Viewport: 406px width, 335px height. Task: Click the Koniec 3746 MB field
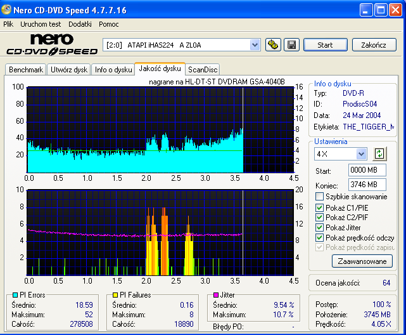click(367, 185)
